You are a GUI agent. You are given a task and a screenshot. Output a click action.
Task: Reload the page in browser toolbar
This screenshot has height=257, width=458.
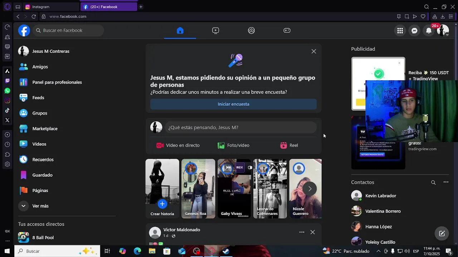coord(34,16)
